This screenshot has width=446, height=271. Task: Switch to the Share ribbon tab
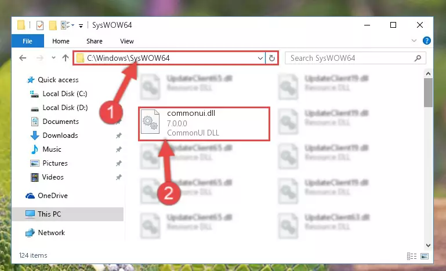94,41
